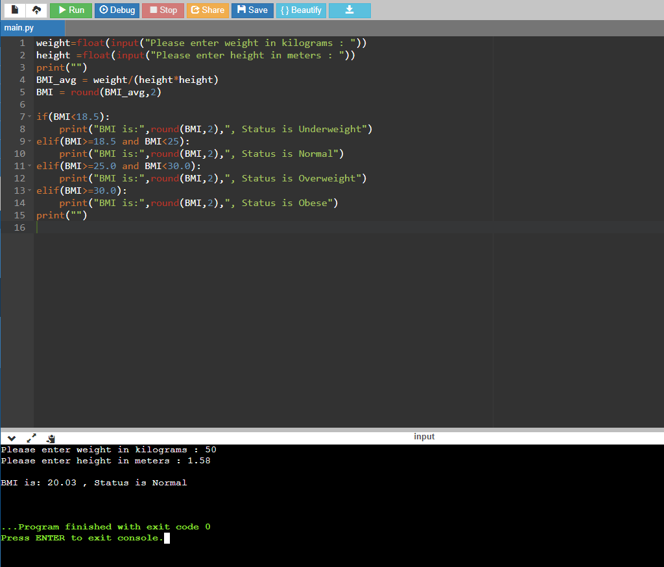Click the weight input line in the editor
Viewport: 664px width, 567px height.
[201, 43]
